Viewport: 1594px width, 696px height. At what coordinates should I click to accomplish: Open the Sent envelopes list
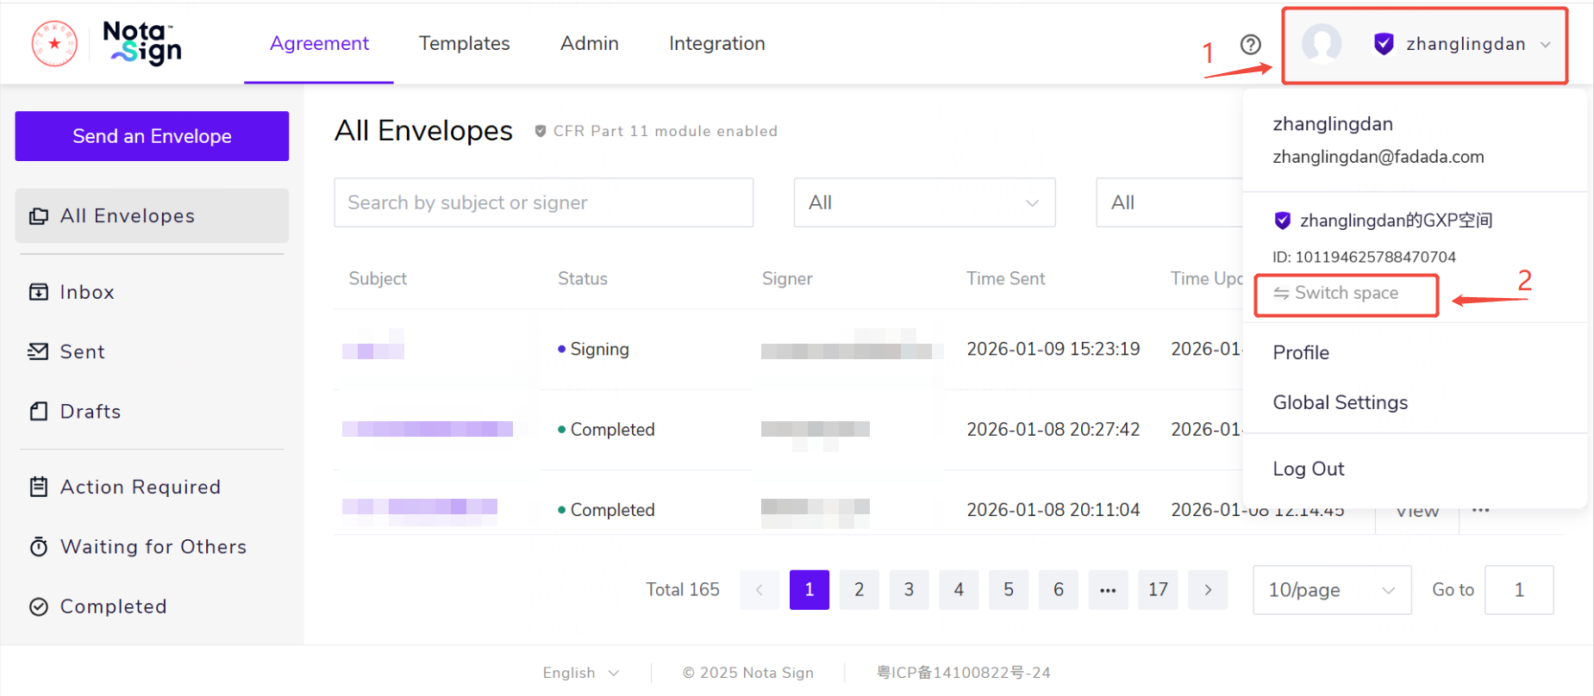[83, 351]
